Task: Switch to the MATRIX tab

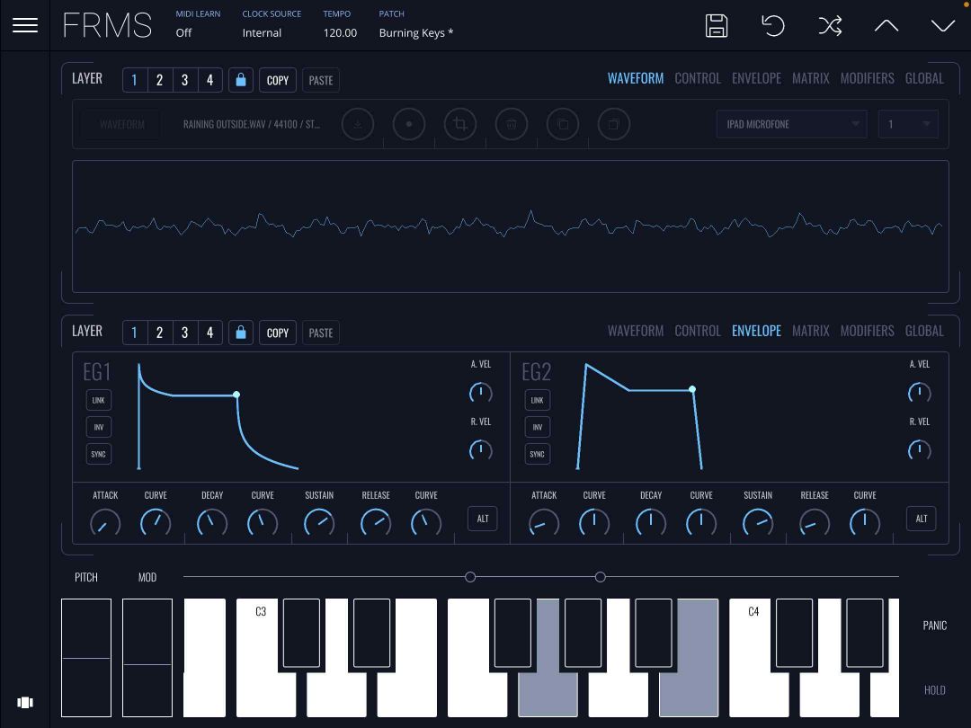Action: (x=811, y=78)
